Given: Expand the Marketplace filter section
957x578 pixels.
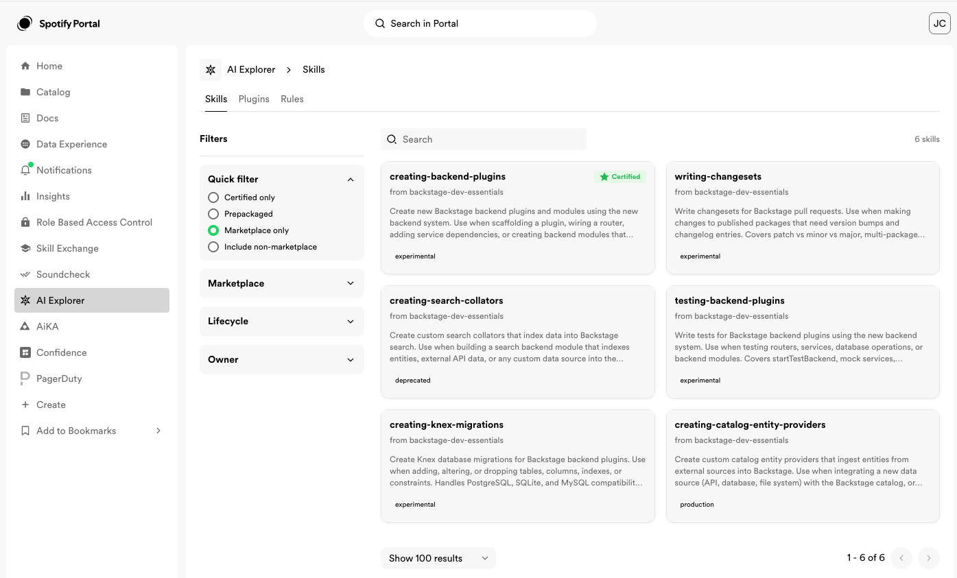Looking at the screenshot, I should click(x=282, y=283).
